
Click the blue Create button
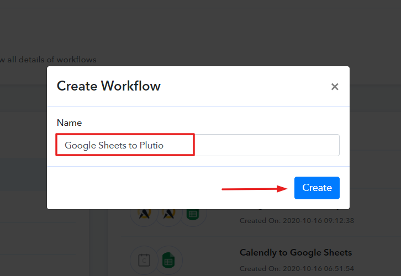coord(317,188)
